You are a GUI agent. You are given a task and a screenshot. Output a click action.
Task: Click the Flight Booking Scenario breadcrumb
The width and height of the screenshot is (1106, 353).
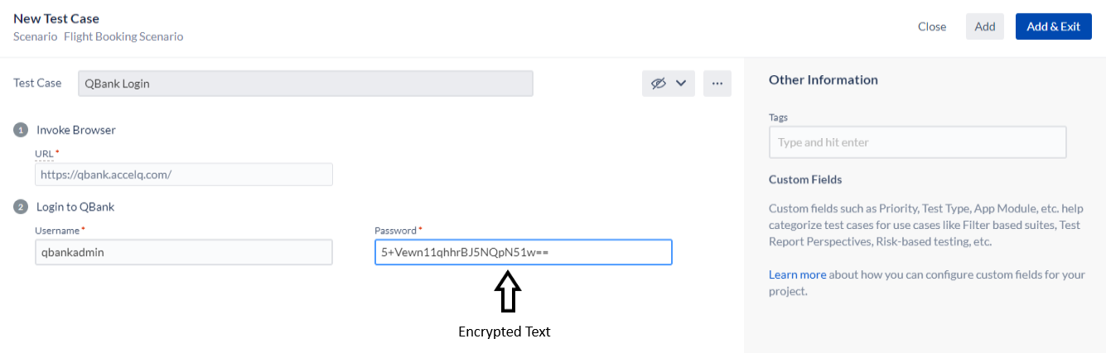(123, 36)
